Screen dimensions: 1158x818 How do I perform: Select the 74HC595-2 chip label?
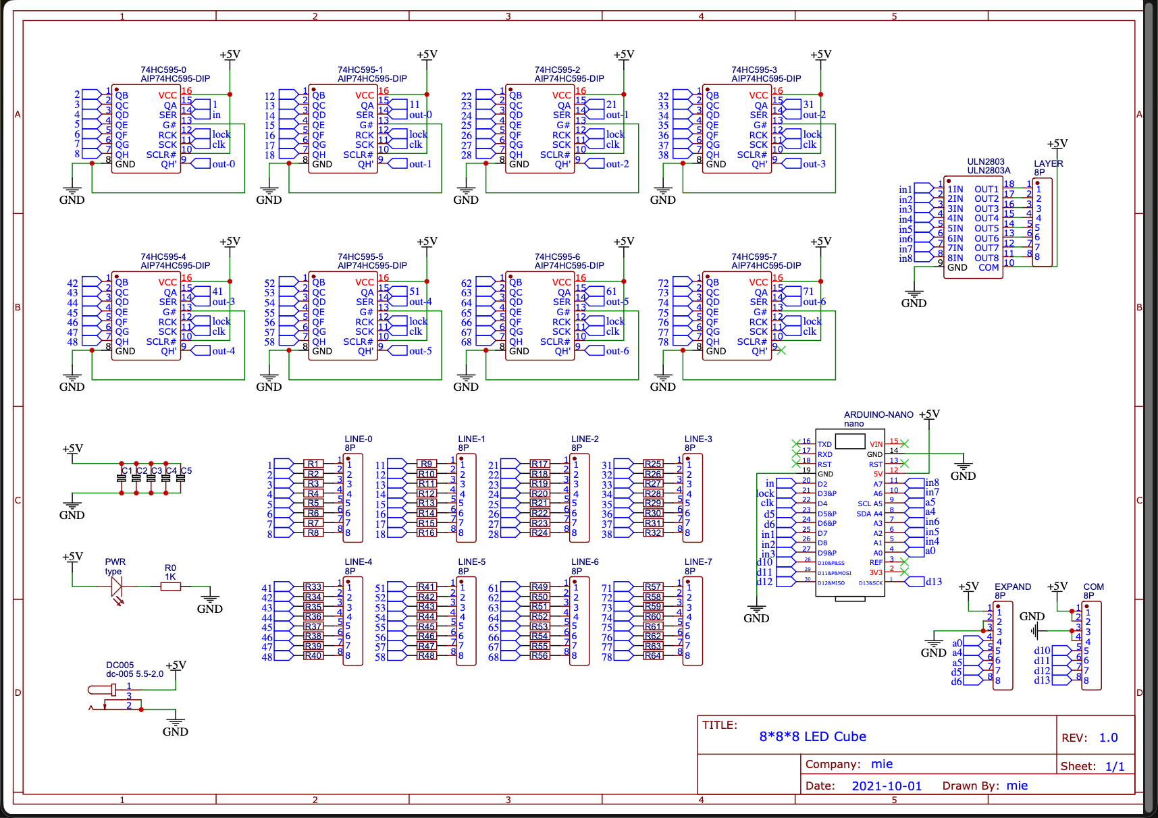(x=558, y=70)
